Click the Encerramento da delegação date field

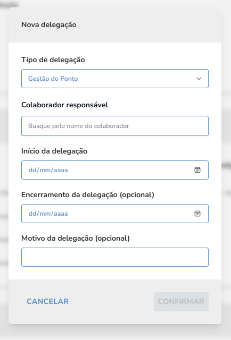(115, 214)
